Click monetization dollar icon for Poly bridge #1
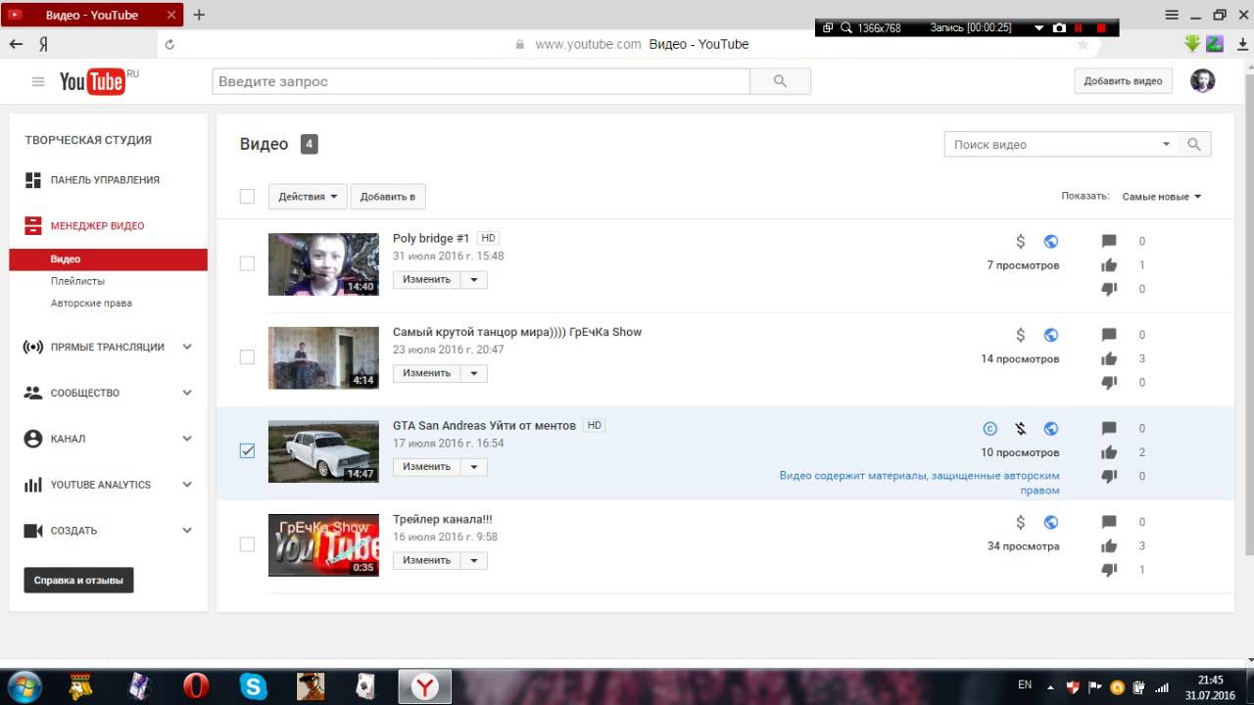 coord(1020,241)
